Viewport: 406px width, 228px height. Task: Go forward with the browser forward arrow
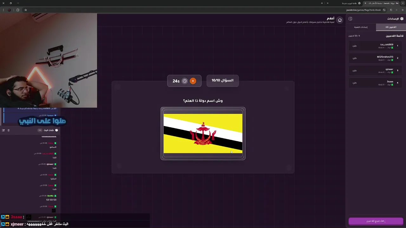[x=396, y=10]
